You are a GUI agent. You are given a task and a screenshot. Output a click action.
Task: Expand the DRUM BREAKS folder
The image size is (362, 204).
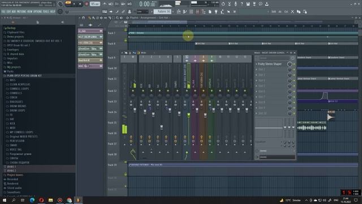click(18, 106)
